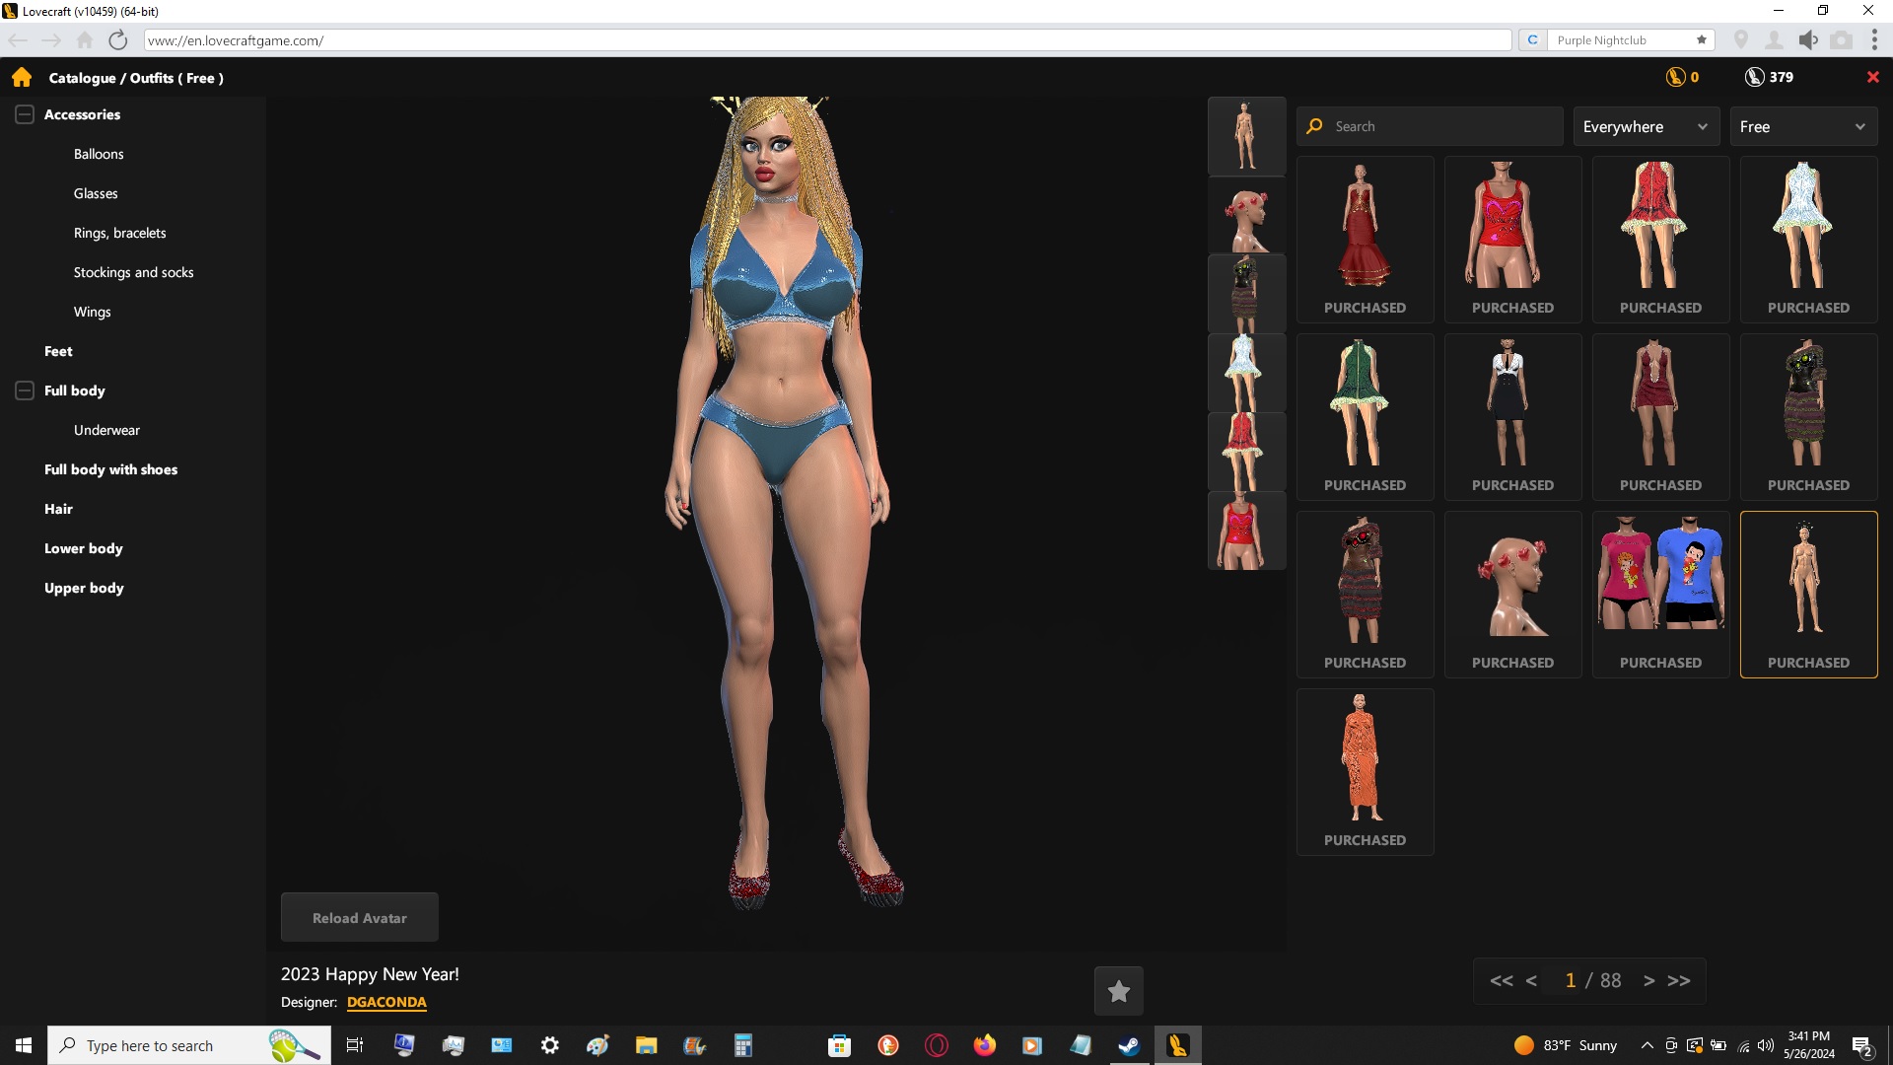Image resolution: width=1893 pixels, height=1065 pixels.
Task: Click the speaker volume icon in toolbar
Action: click(1807, 40)
